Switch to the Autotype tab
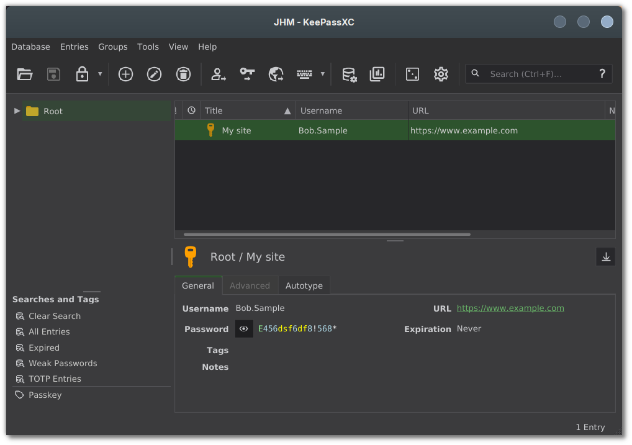Viewport: 632px width, 445px height. tap(304, 285)
